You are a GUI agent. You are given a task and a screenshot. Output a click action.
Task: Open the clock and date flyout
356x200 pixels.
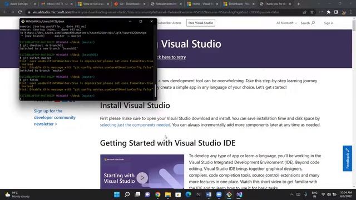[345, 194]
